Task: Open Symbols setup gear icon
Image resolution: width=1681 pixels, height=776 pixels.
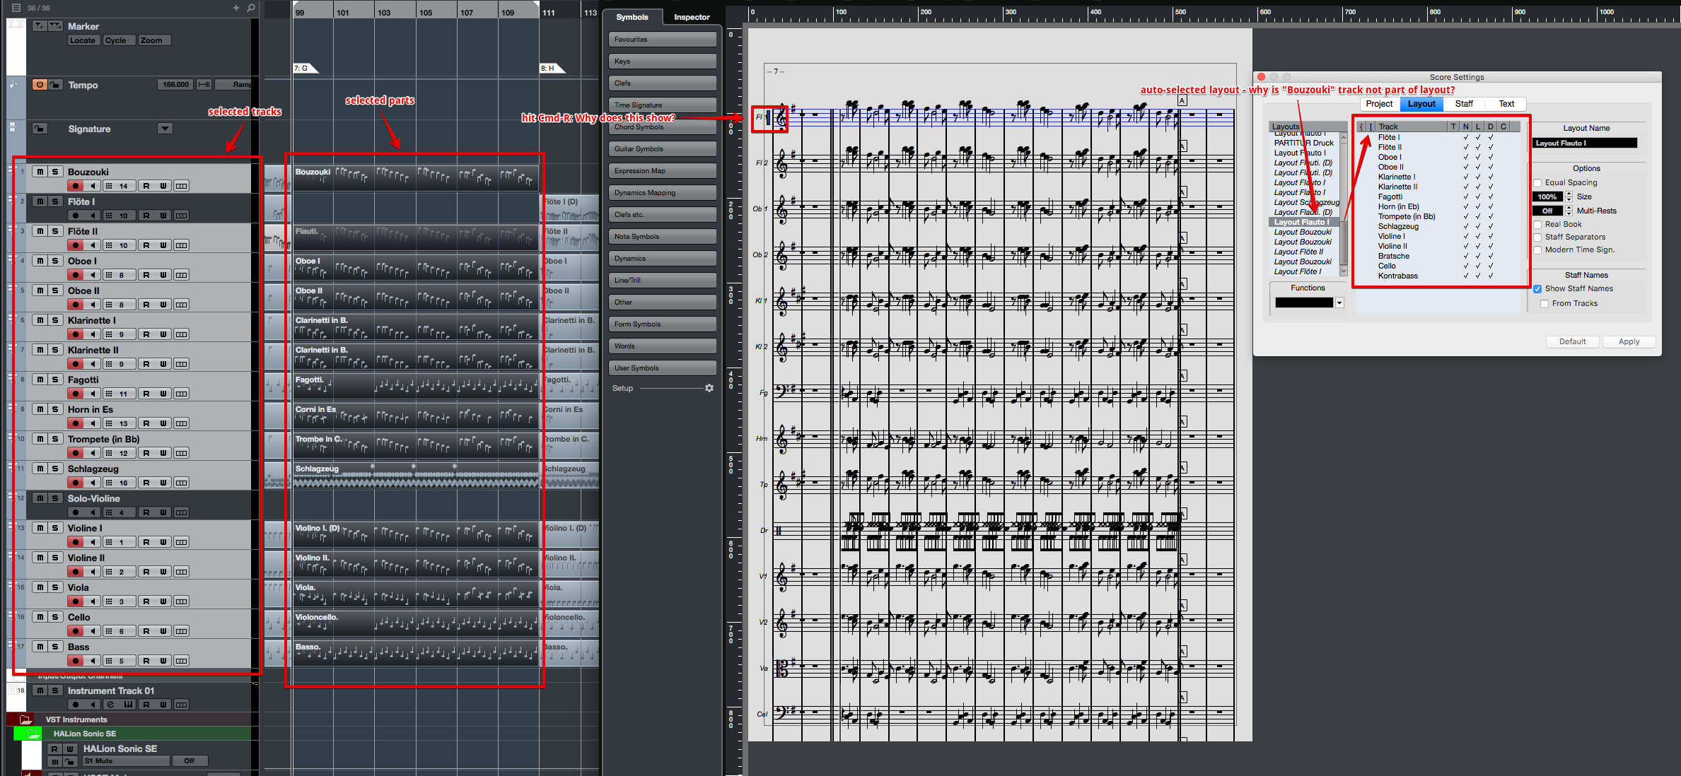Action: point(709,388)
